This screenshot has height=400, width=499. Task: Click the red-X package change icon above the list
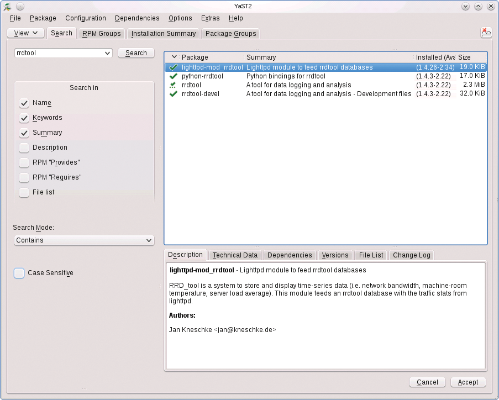coord(486,33)
